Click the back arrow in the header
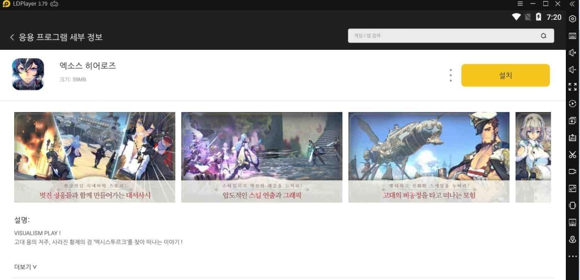This screenshot has width=580, height=280. [x=12, y=37]
